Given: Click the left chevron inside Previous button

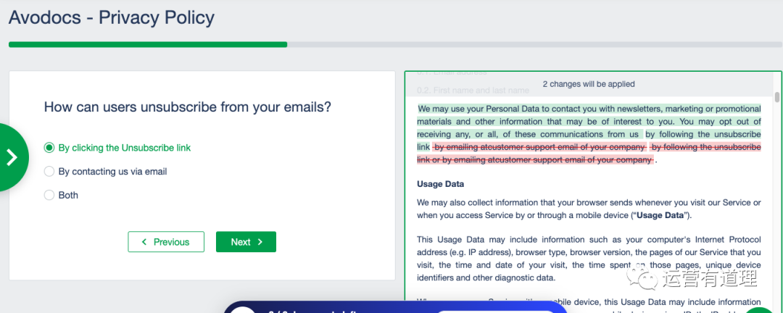Looking at the screenshot, I should (x=144, y=242).
